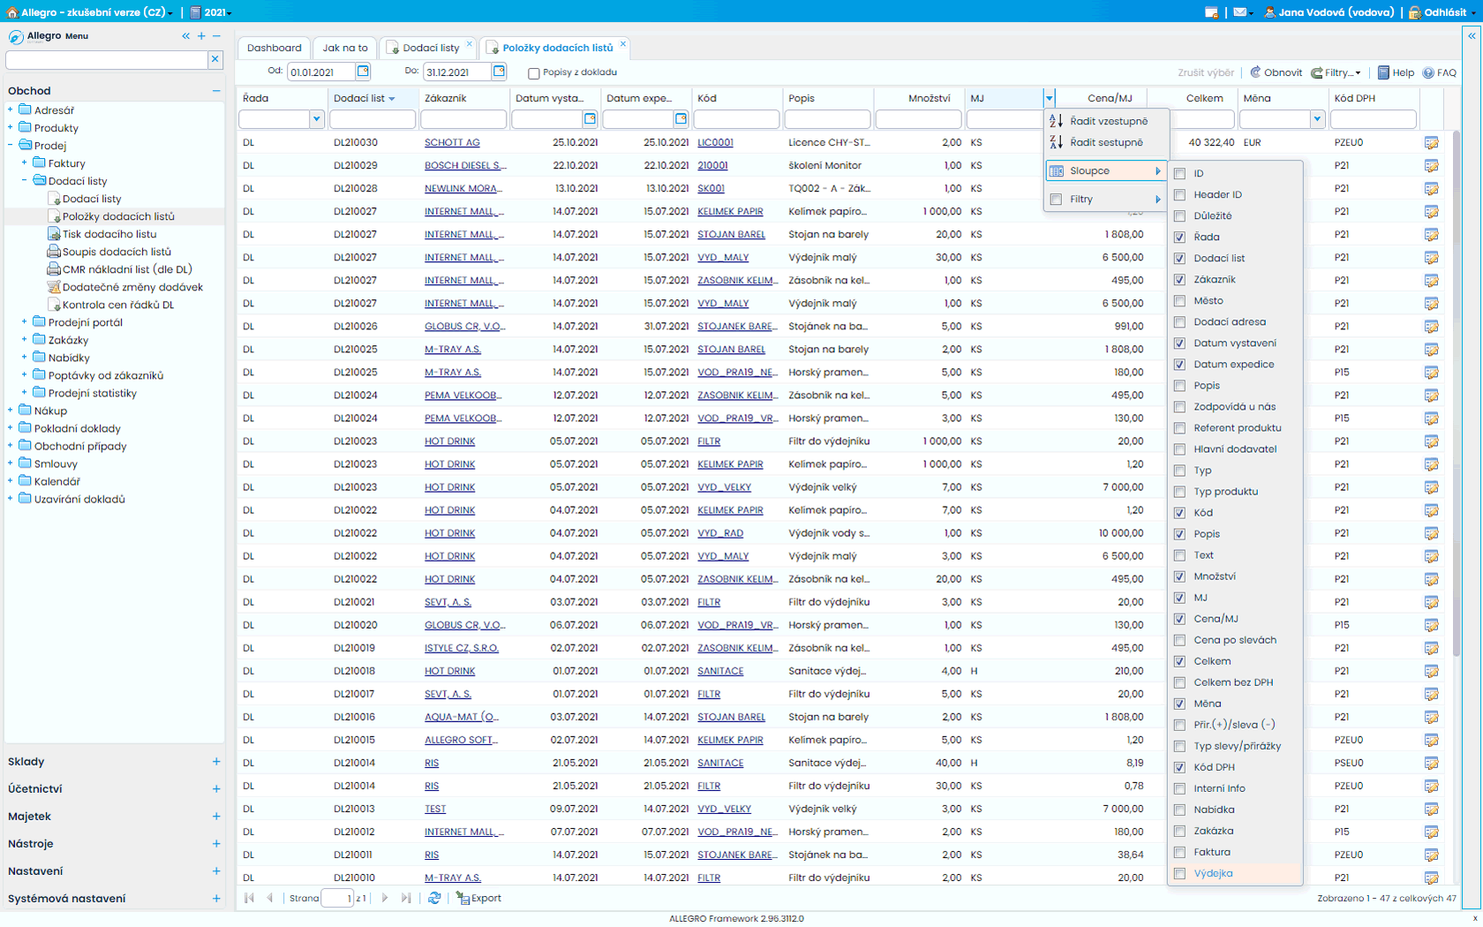Viewport: 1483px width, 927px height.
Task: Click the row action icon for DL210029
Action: tap(1431, 165)
